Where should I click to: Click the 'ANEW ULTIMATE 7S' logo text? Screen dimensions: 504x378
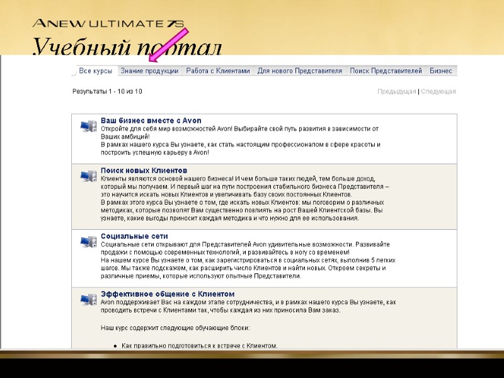click(x=108, y=23)
